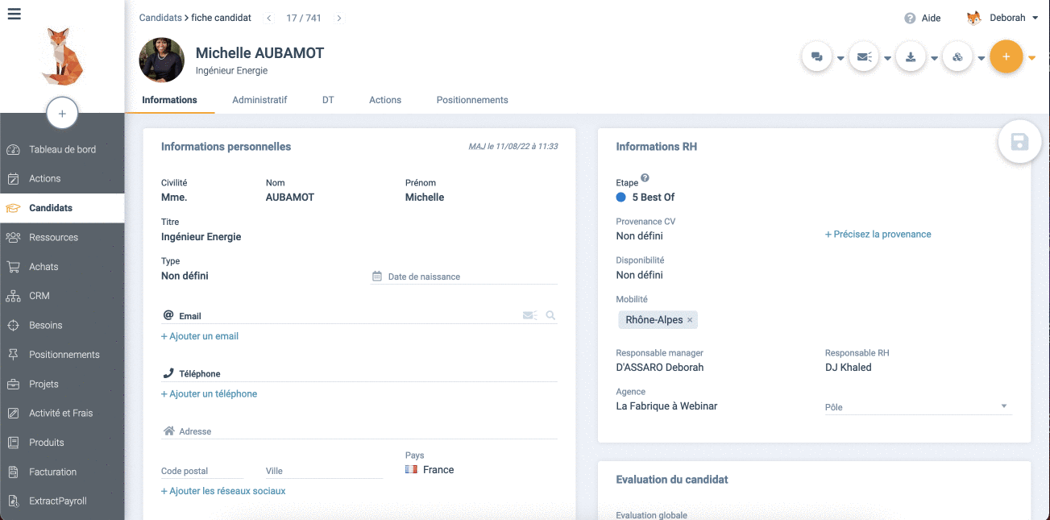The width and height of the screenshot is (1050, 520).
Task: Click the Candidats sidebar item
Action: click(62, 208)
